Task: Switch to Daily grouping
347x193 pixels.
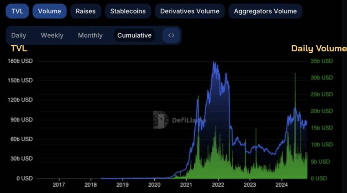Action: click(19, 35)
